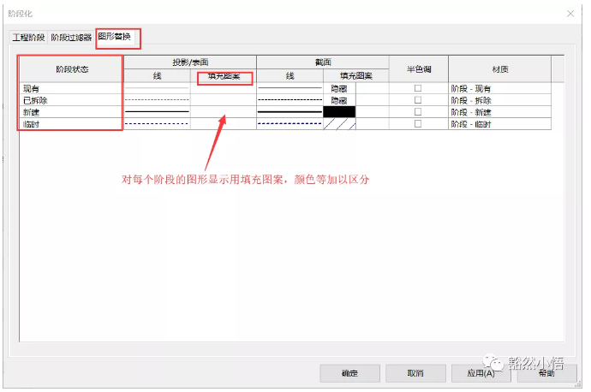
Task: Click the 确定 button
Action: [x=349, y=373]
